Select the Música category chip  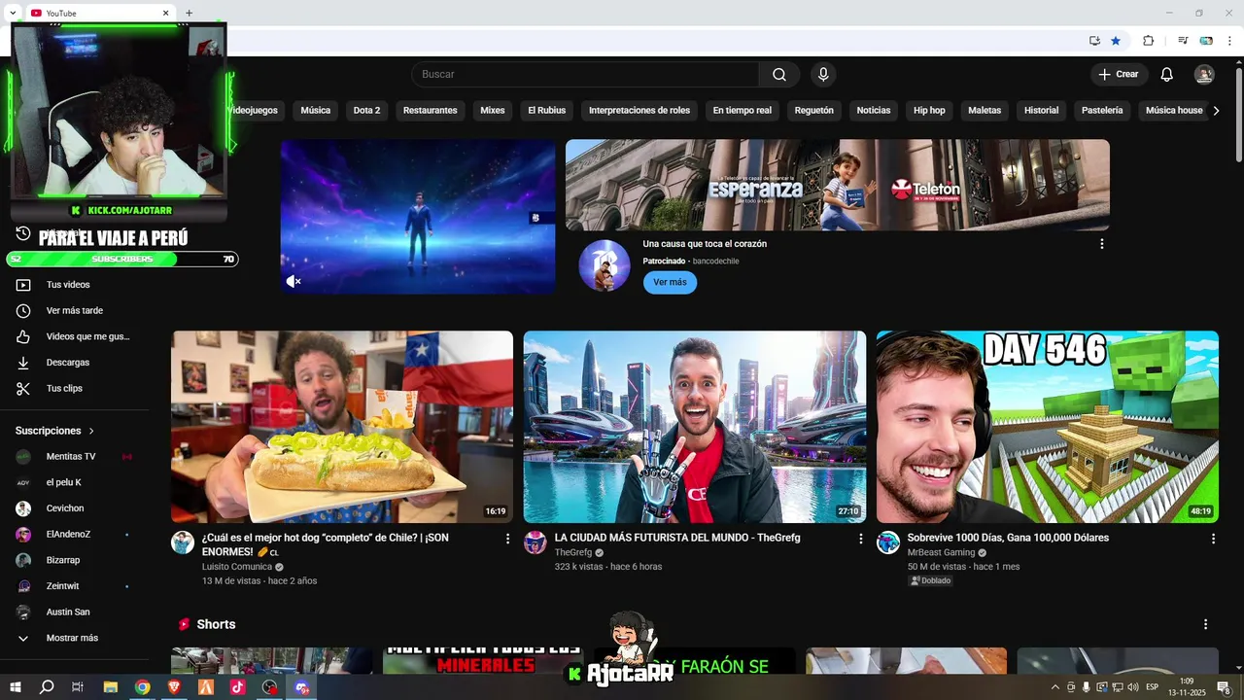pyautogui.click(x=315, y=111)
